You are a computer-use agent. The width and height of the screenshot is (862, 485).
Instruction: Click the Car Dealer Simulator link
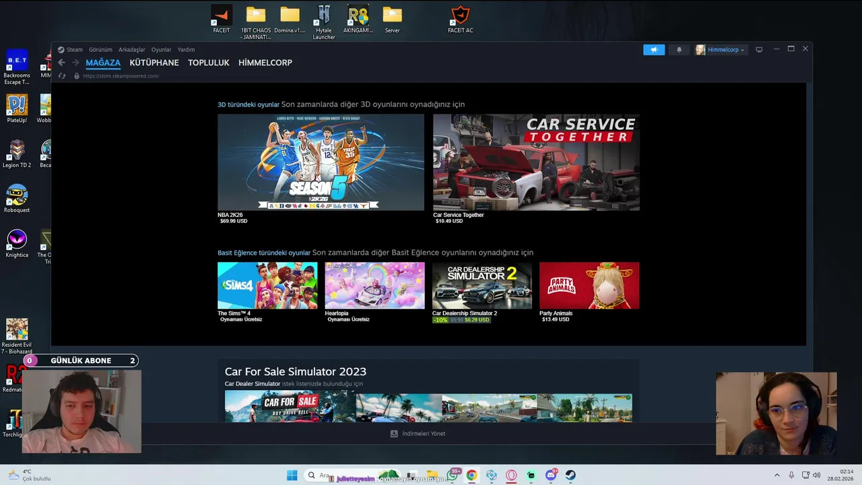point(253,384)
